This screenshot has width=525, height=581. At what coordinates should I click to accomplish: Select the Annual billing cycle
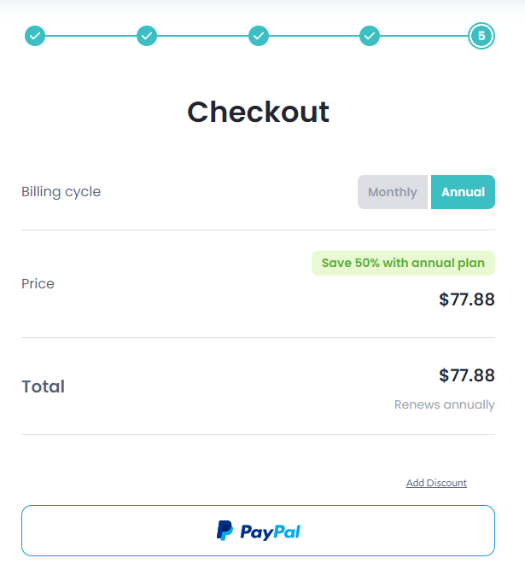point(463,192)
